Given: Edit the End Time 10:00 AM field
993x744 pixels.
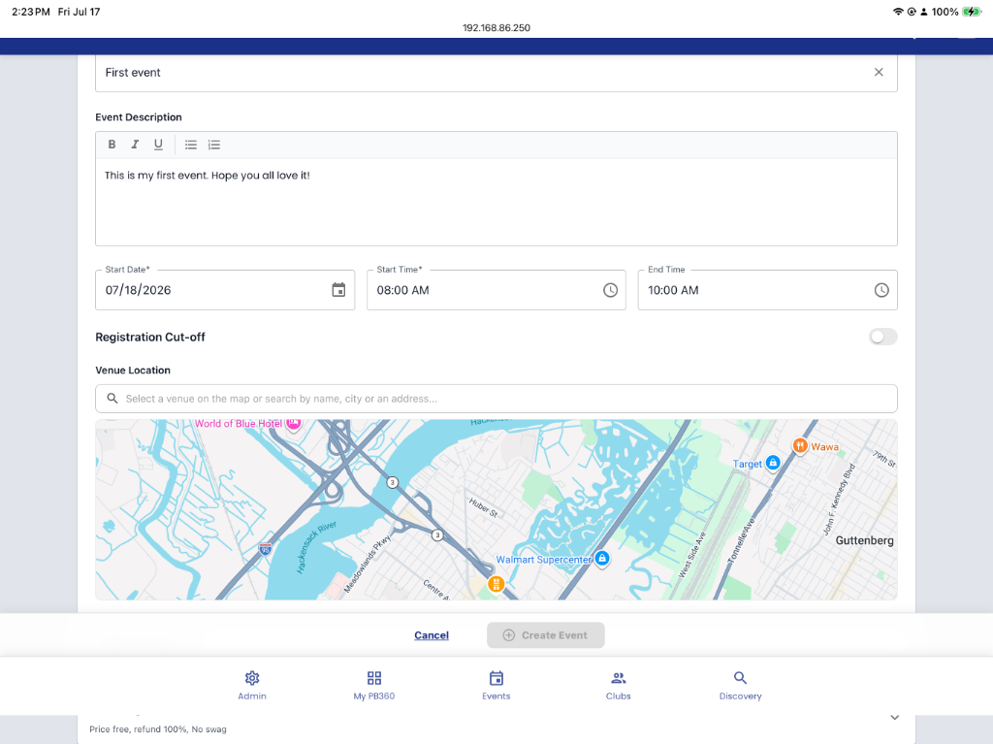Looking at the screenshot, I should tap(767, 290).
